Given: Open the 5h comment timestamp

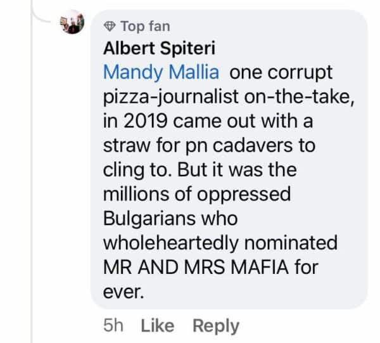Looking at the screenshot, I should click(113, 326).
